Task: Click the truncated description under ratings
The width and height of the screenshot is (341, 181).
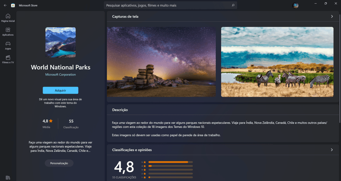Action: [61, 146]
